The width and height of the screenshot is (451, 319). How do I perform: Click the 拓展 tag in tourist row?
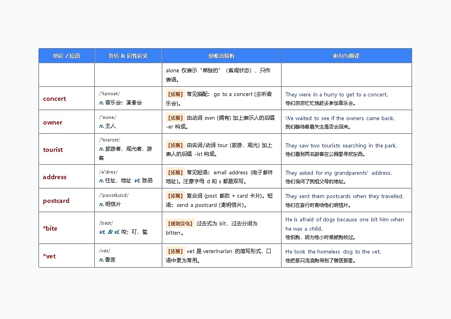(175, 145)
